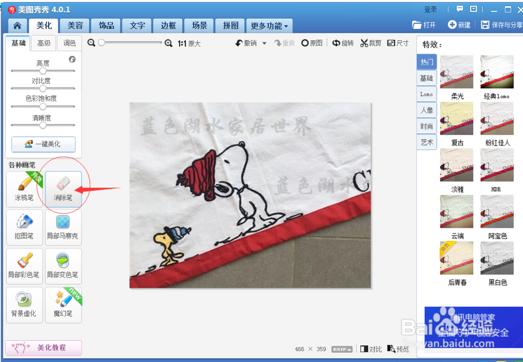
Task: Click the 预览 preview button
Action: coord(398,349)
